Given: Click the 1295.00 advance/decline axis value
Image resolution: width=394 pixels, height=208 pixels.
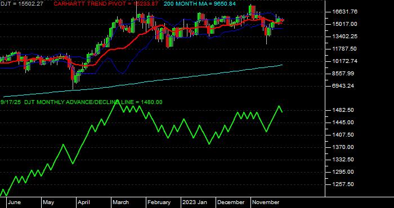Looking at the screenshot, I should tap(343, 172).
